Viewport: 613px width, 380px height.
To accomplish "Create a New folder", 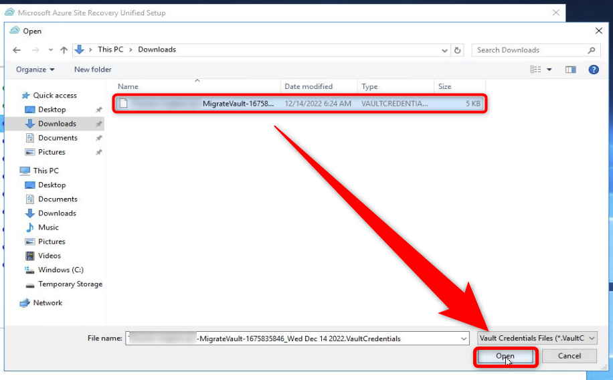I will tap(92, 70).
